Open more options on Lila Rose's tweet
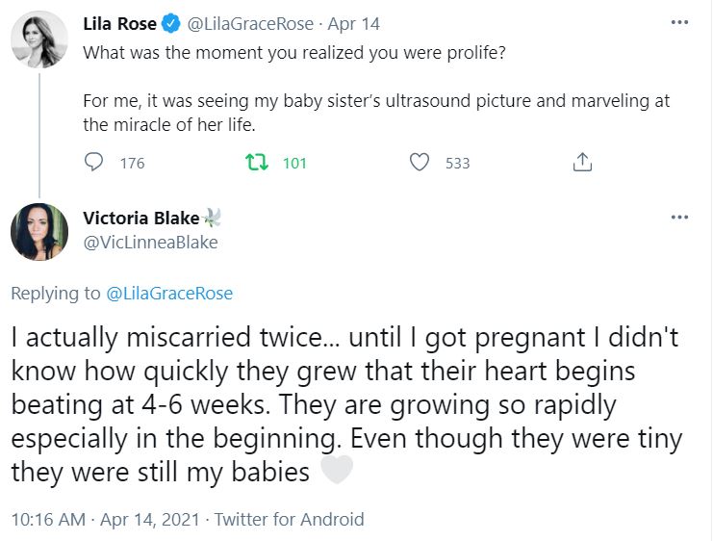713x541 pixels. pos(679,22)
